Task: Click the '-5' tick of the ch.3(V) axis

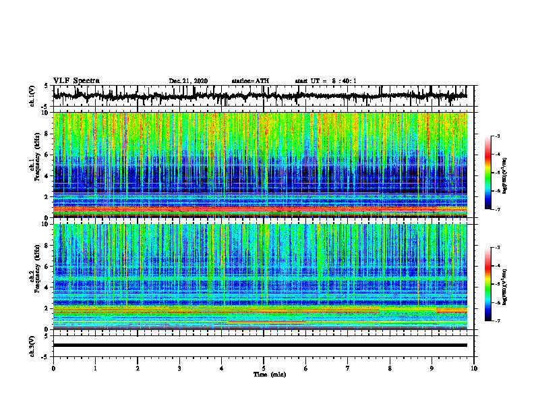Action: (45, 357)
